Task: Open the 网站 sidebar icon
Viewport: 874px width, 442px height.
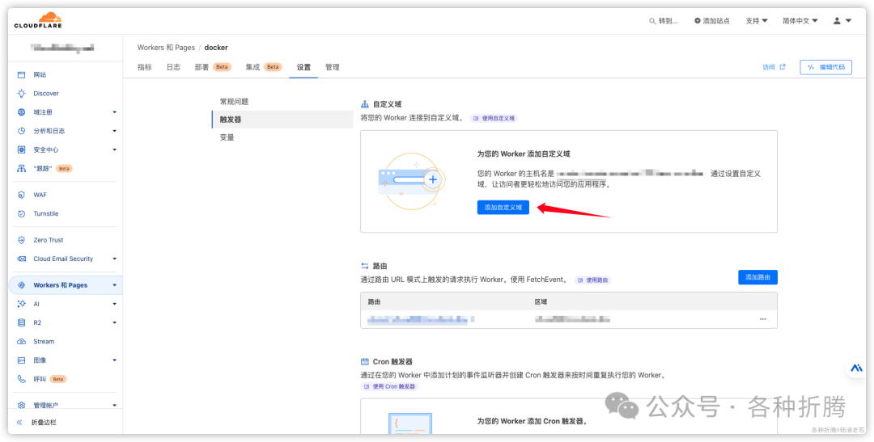Action: coord(22,74)
